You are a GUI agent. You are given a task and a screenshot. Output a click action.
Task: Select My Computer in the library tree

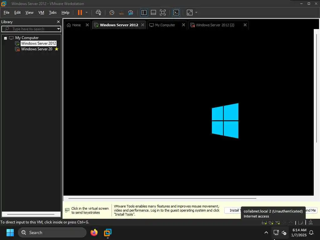[27, 38]
